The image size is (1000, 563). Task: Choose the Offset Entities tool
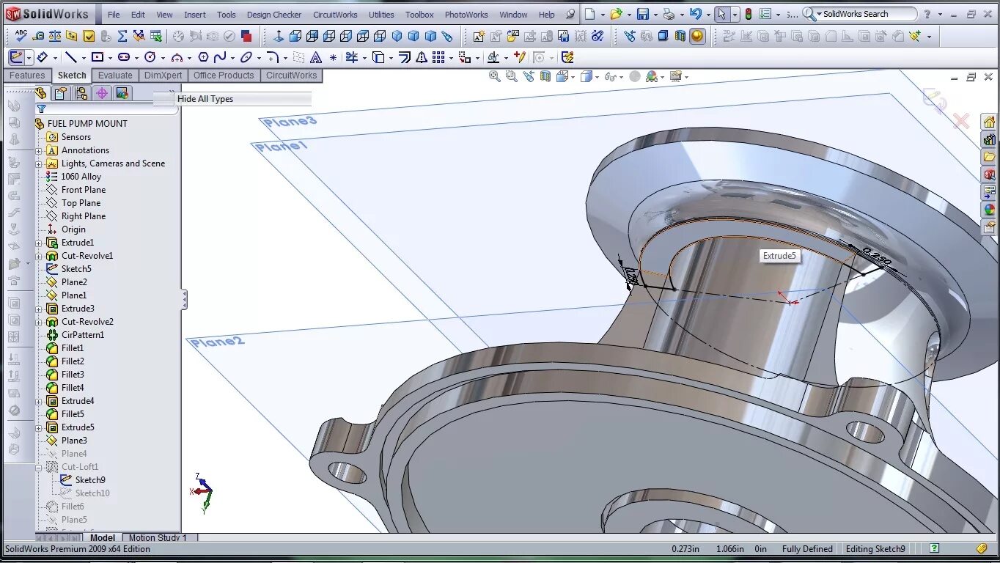pos(405,57)
